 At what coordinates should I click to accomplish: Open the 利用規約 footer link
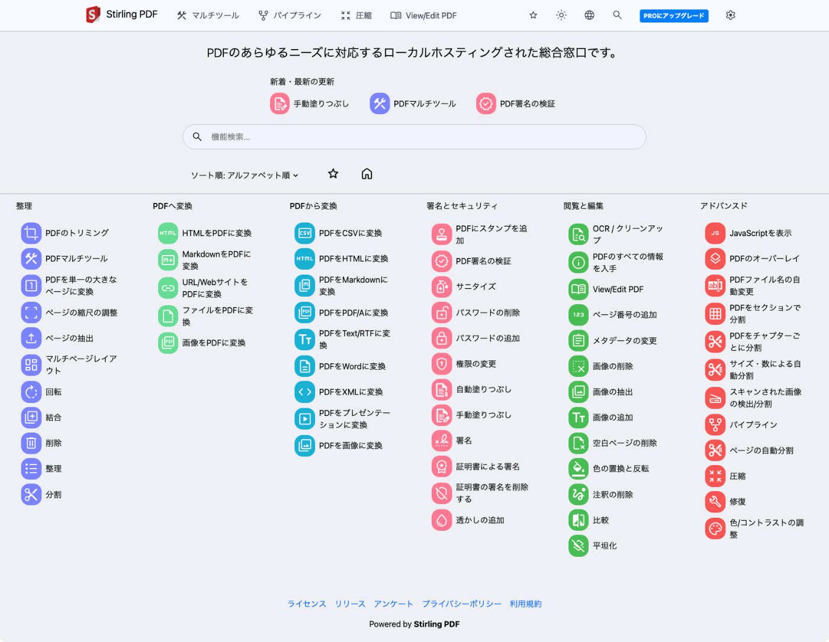coord(526,604)
